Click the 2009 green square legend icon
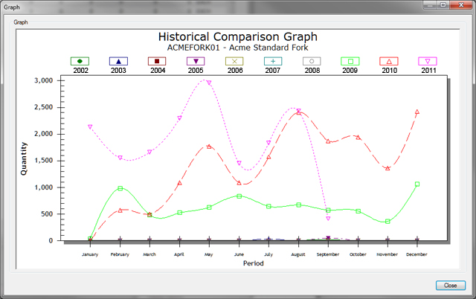 tap(350, 61)
